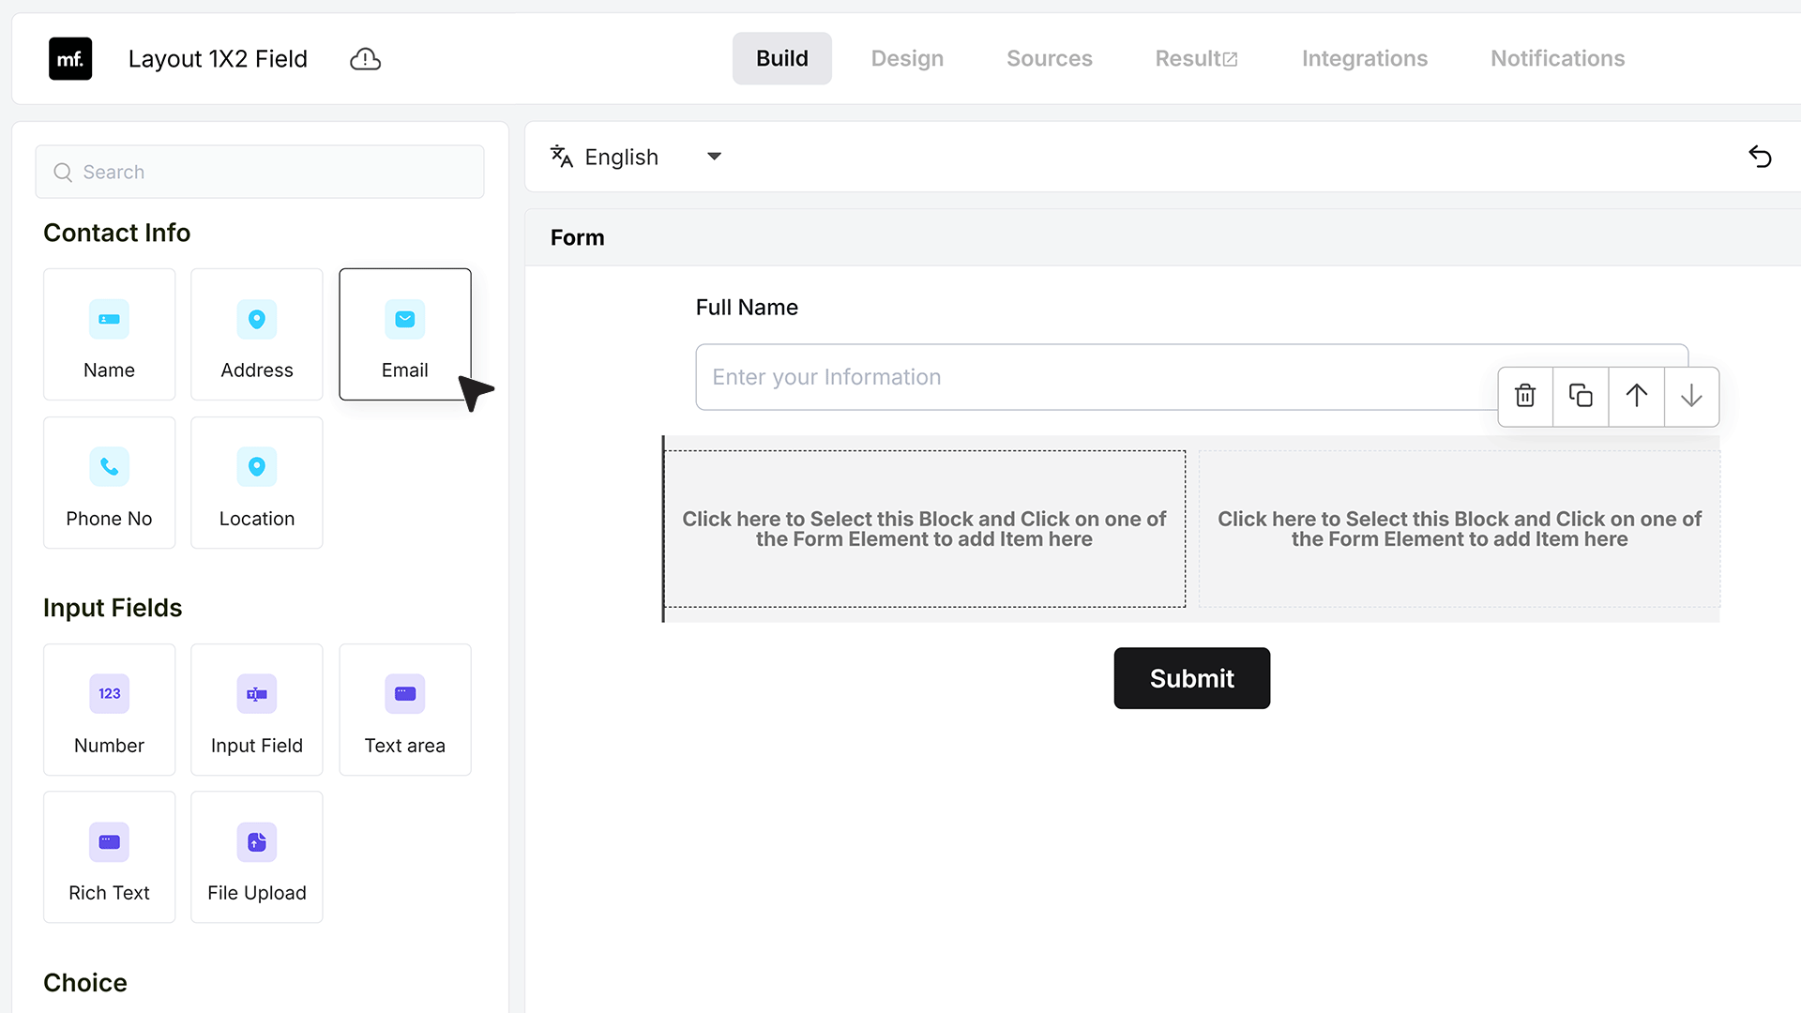Image resolution: width=1801 pixels, height=1013 pixels.
Task: Open the Integrations tab
Action: (x=1364, y=58)
